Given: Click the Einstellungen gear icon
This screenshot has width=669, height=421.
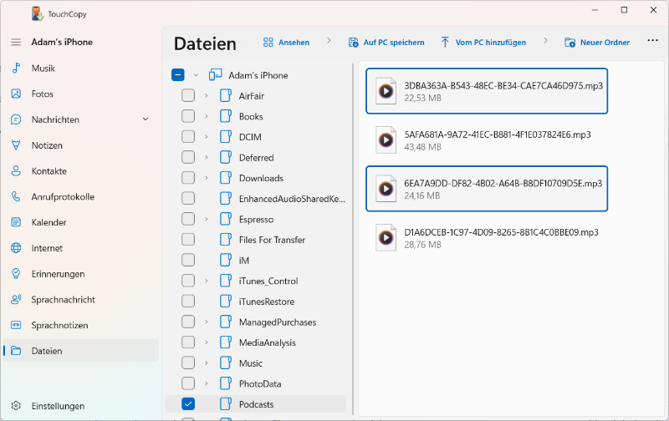Looking at the screenshot, I should click(15, 406).
